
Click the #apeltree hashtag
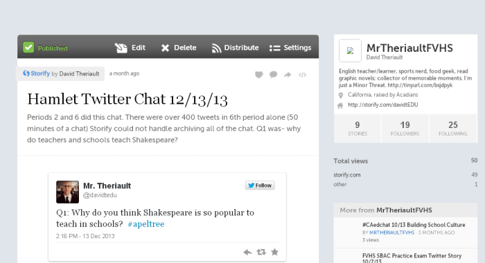[x=146, y=224]
